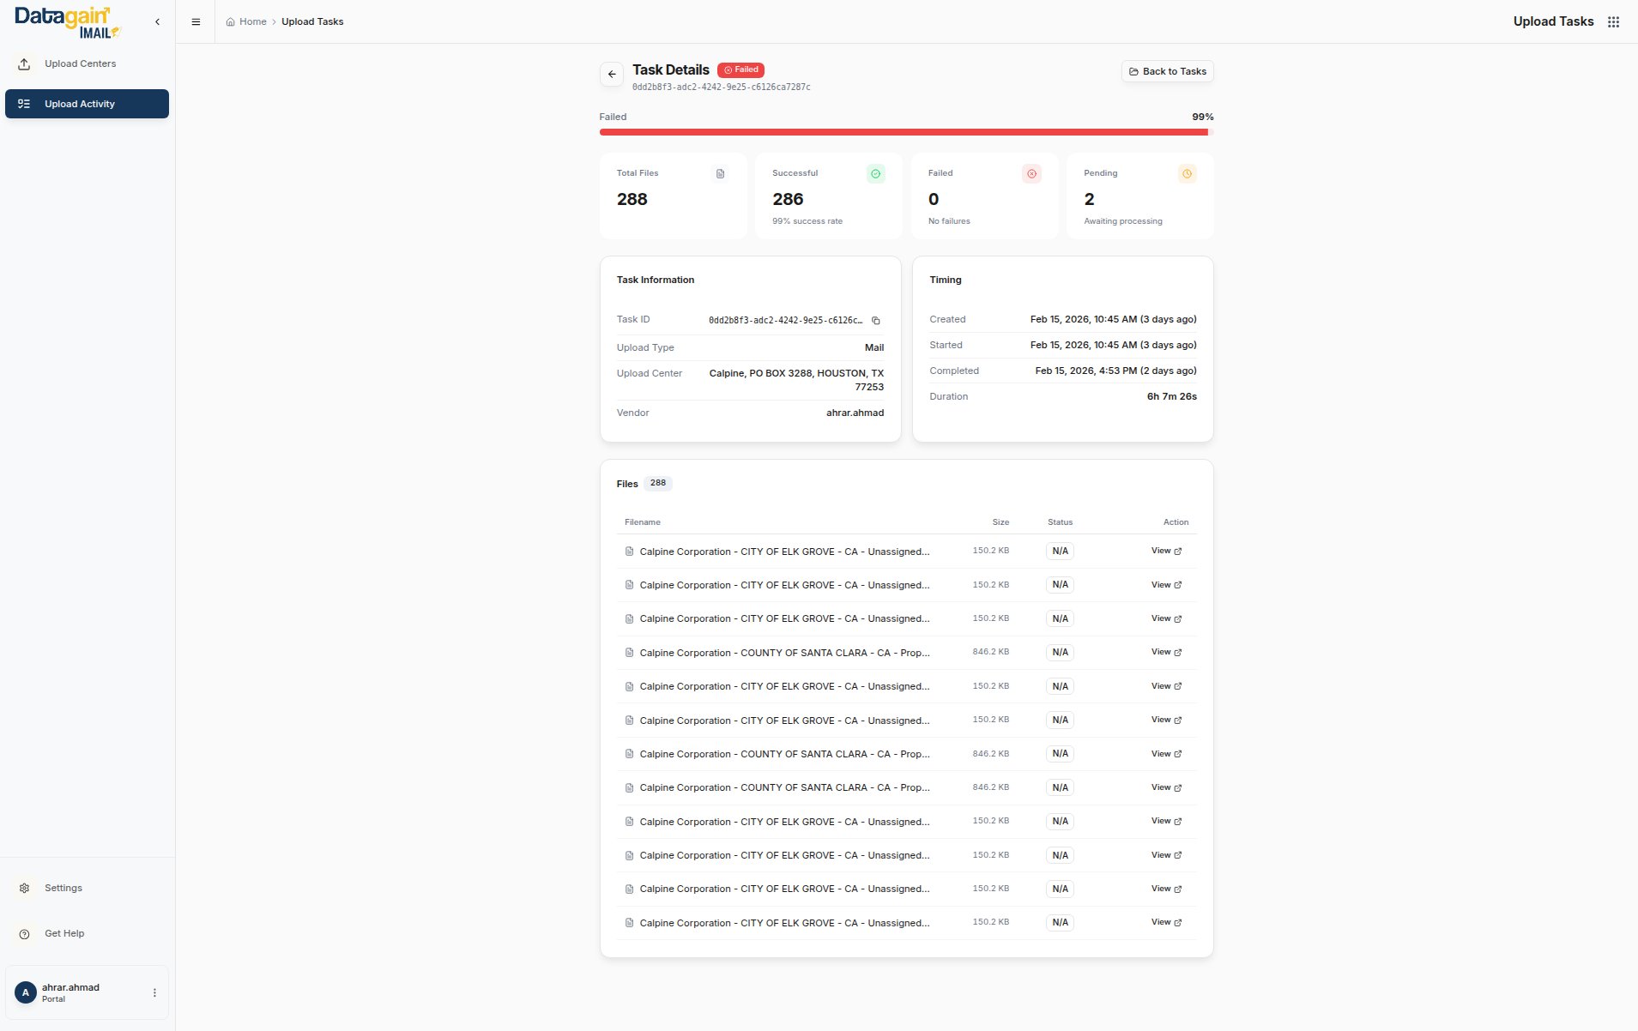Click the Total Files document icon
The height and width of the screenshot is (1031, 1638).
tap(720, 174)
